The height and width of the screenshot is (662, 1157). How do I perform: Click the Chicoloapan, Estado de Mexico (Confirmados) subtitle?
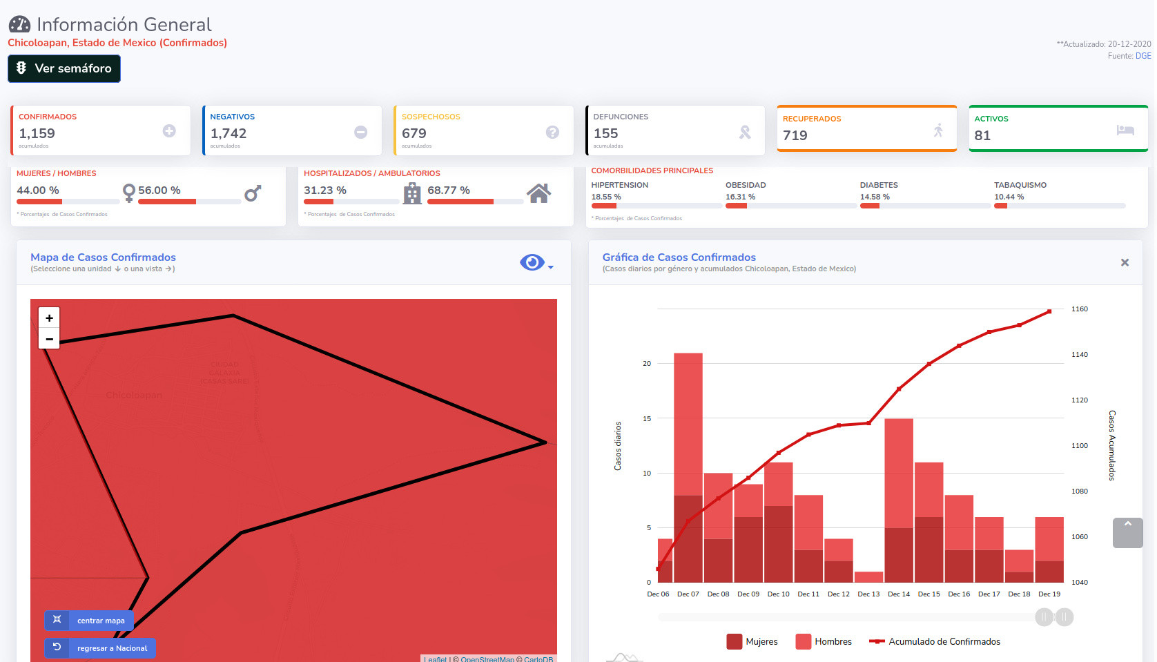click(117, 43)
